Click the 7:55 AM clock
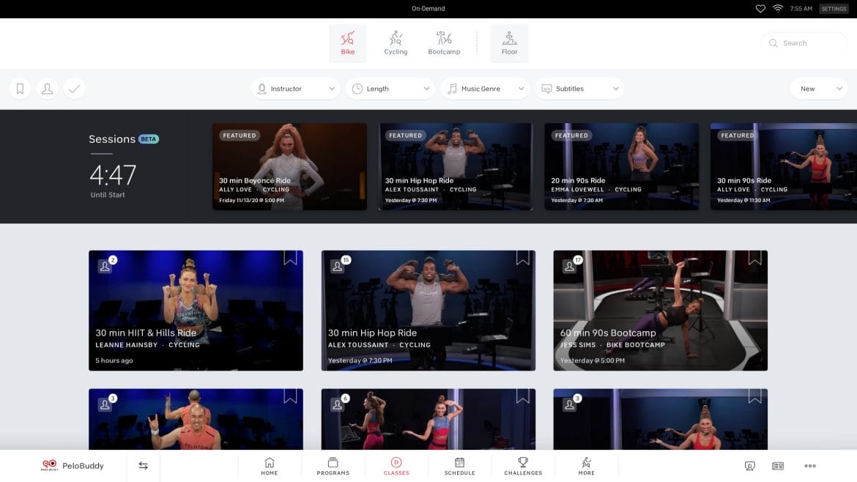Image resolution: width=857 pixels, height=482 pixels. point(801,9)
